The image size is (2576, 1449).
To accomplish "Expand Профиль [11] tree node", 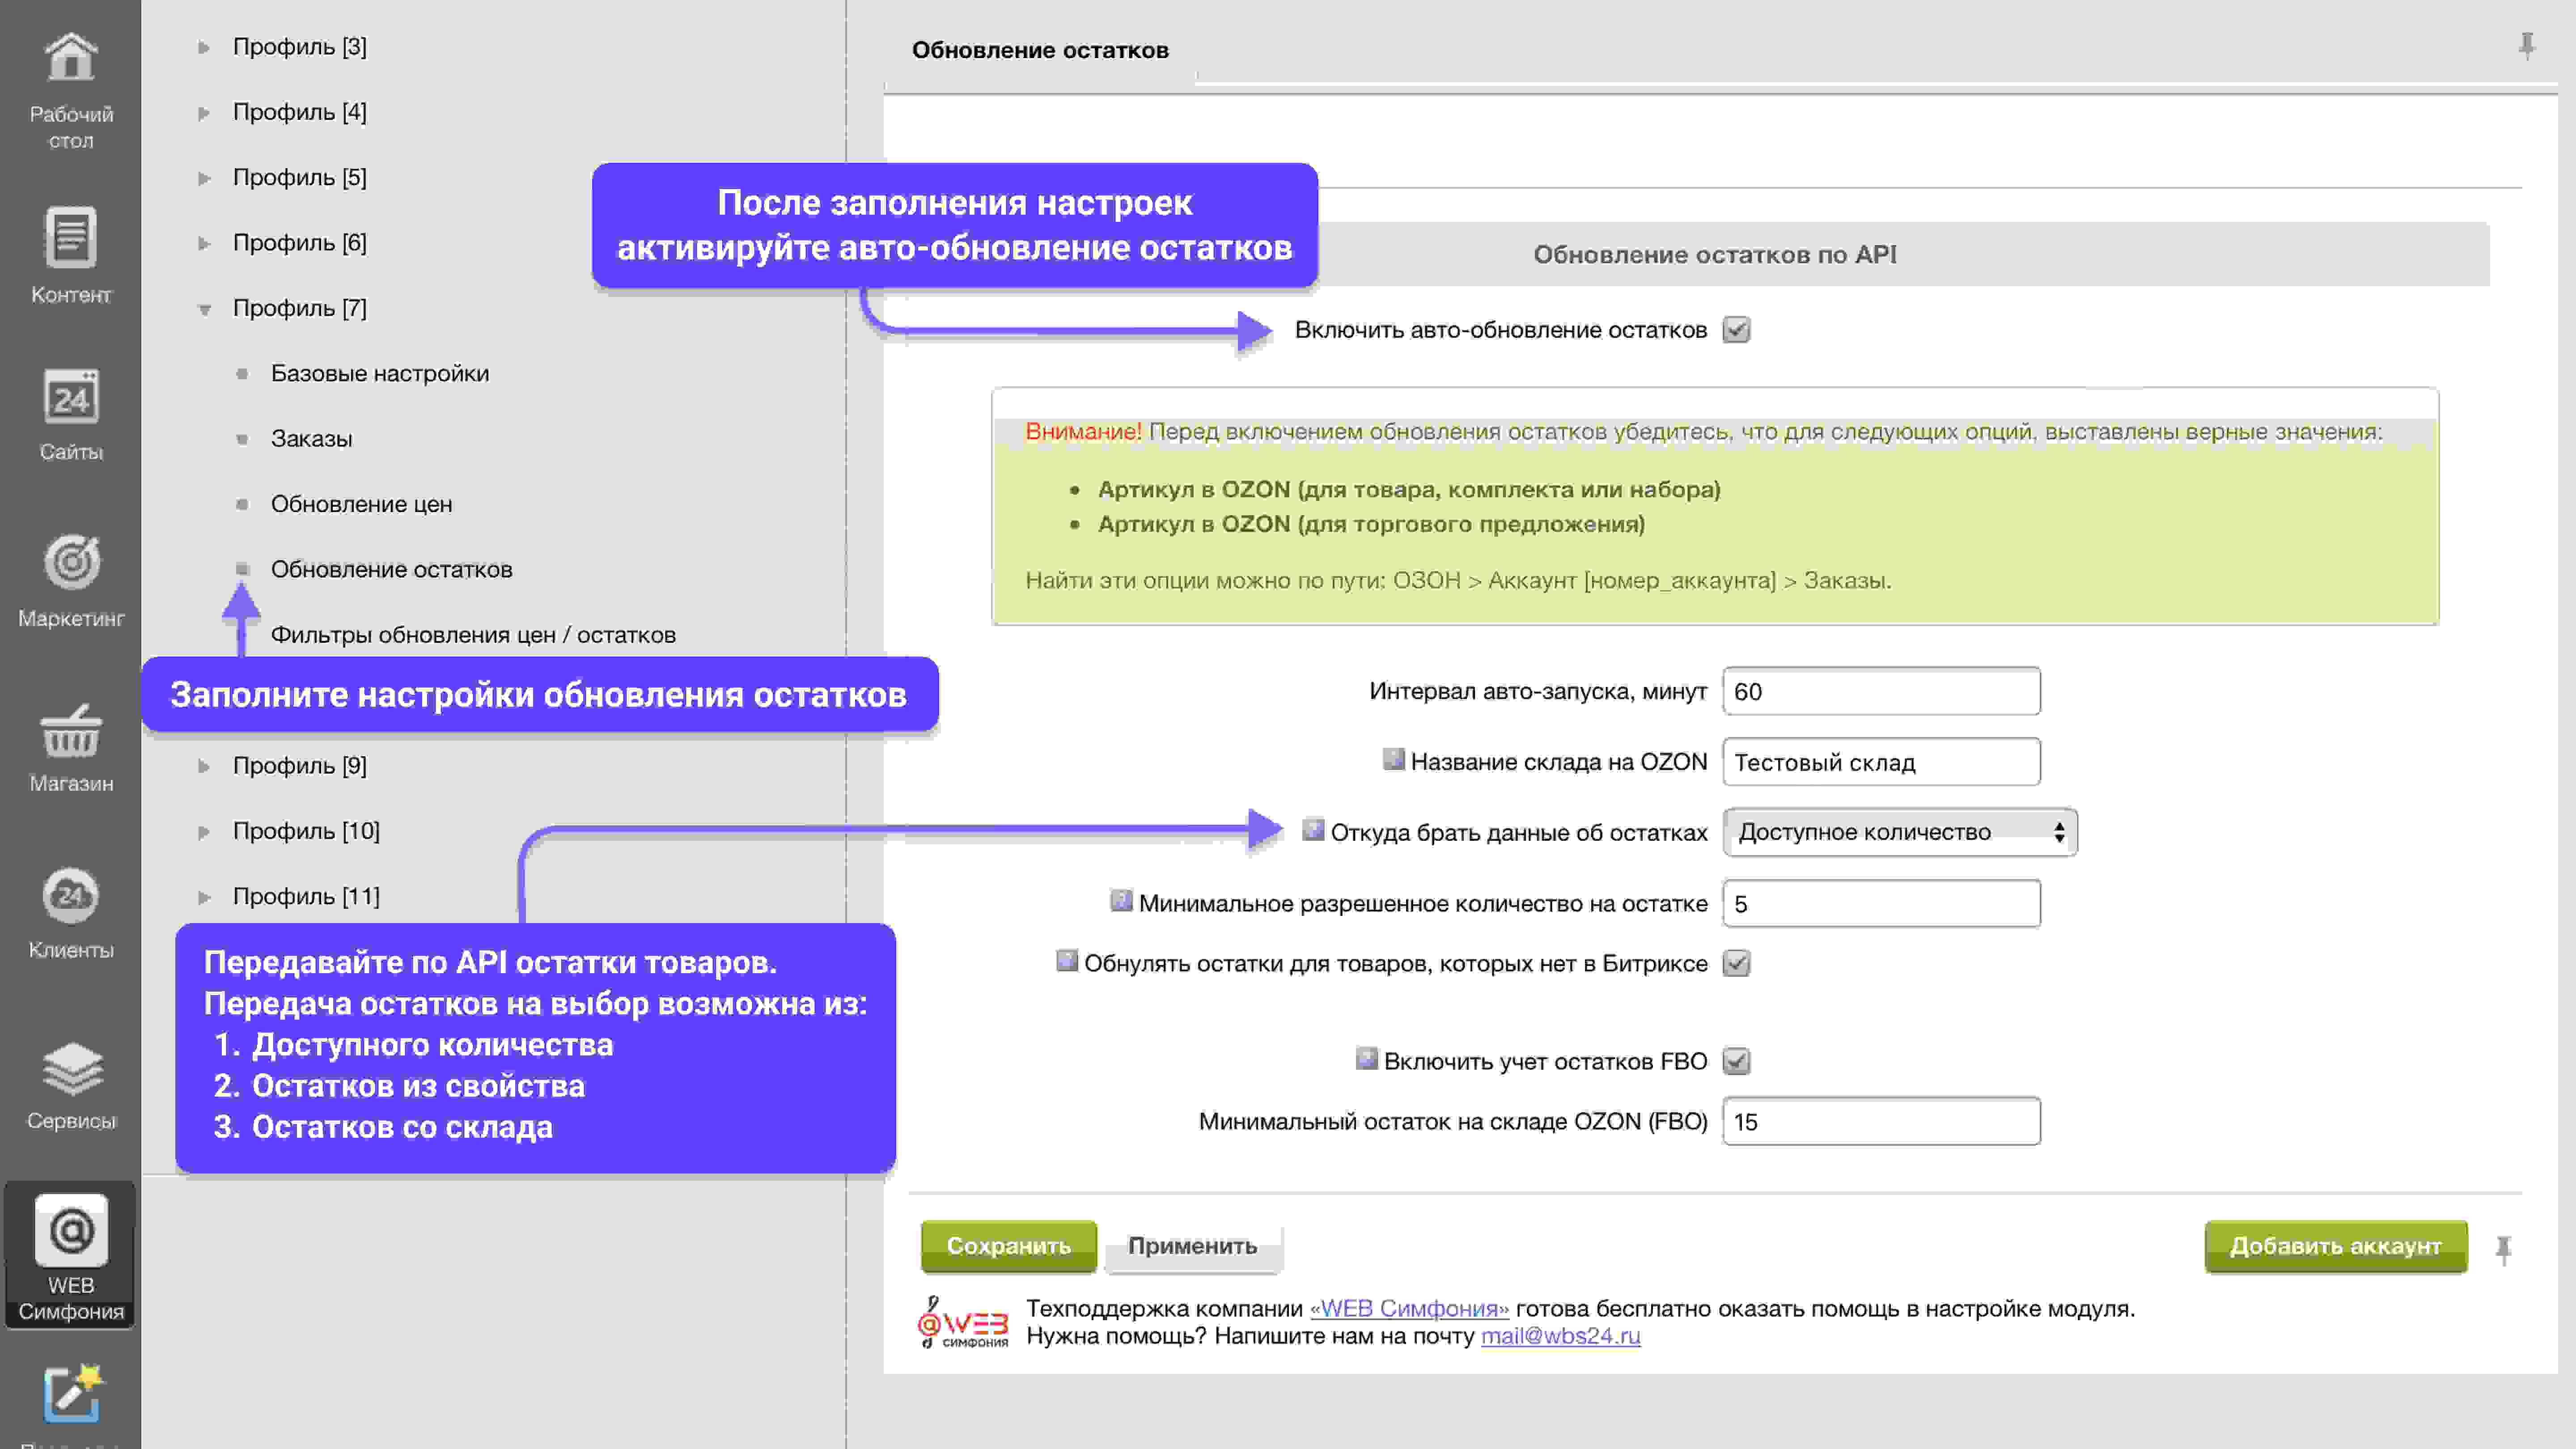I will coord(204,897).
